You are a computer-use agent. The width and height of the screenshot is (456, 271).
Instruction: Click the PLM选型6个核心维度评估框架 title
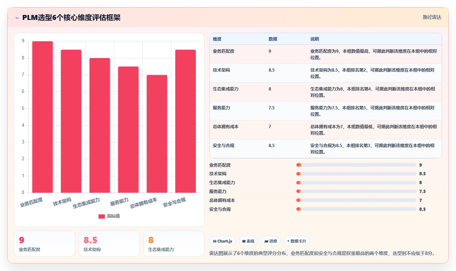pos(71,18)
